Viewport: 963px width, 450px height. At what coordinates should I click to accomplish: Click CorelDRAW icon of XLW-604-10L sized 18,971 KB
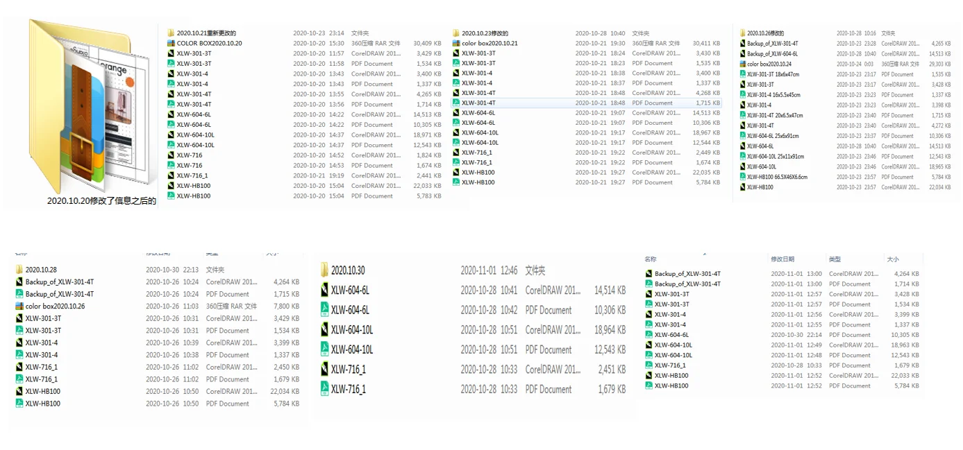(171, 135)
